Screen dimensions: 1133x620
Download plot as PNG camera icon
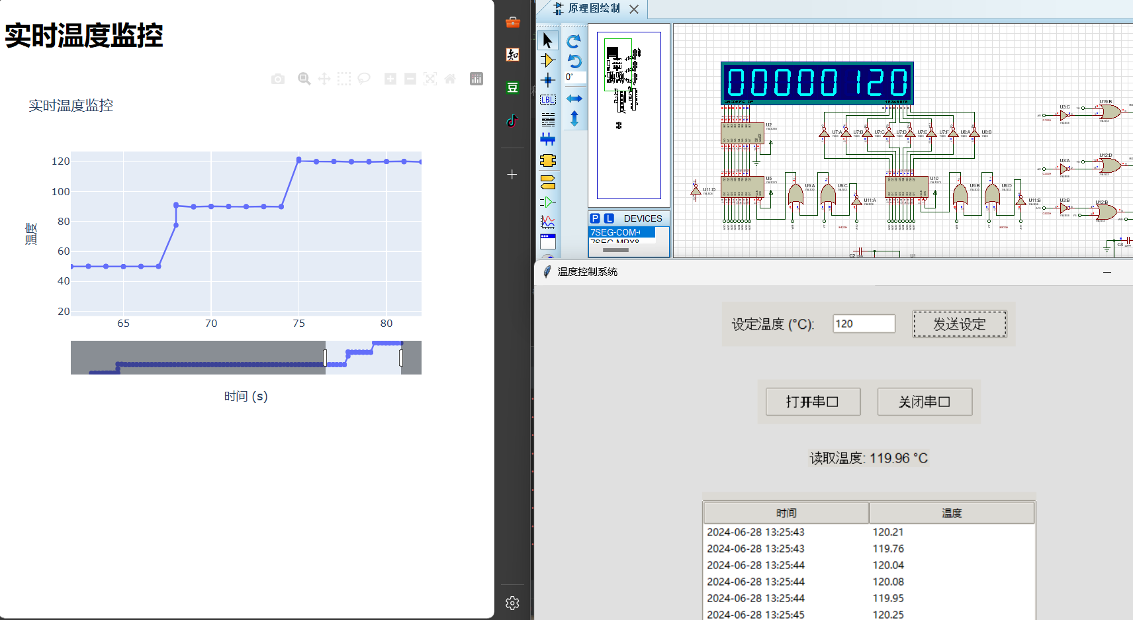point(278,79)
